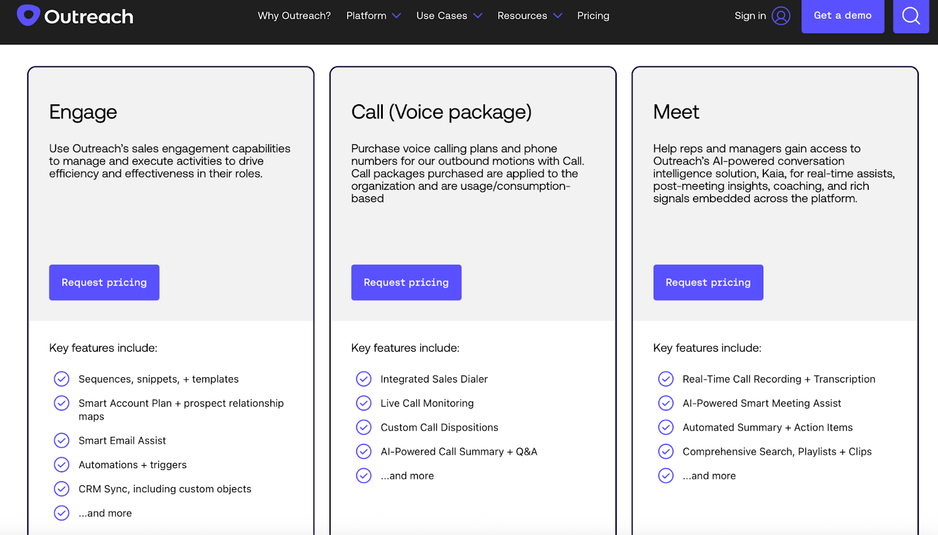Screen dimensions: 938x535
Task: Click the Sign in link
Action: coord(750,16)
